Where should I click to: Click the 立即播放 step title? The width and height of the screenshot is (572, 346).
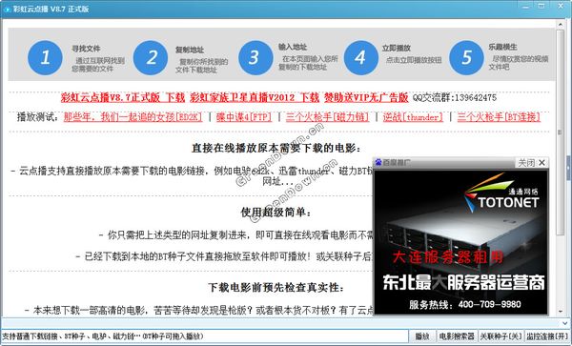pos(397,48)
